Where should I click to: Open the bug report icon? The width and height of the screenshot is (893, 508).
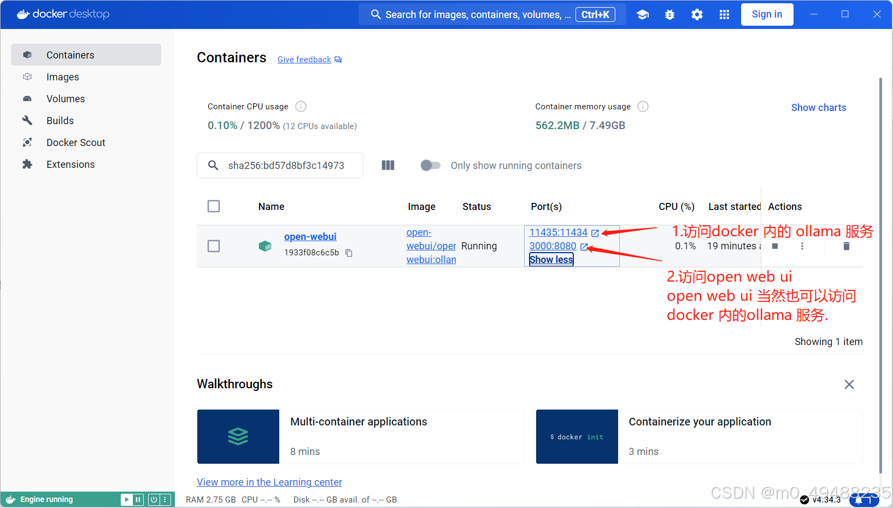point(669,14)
